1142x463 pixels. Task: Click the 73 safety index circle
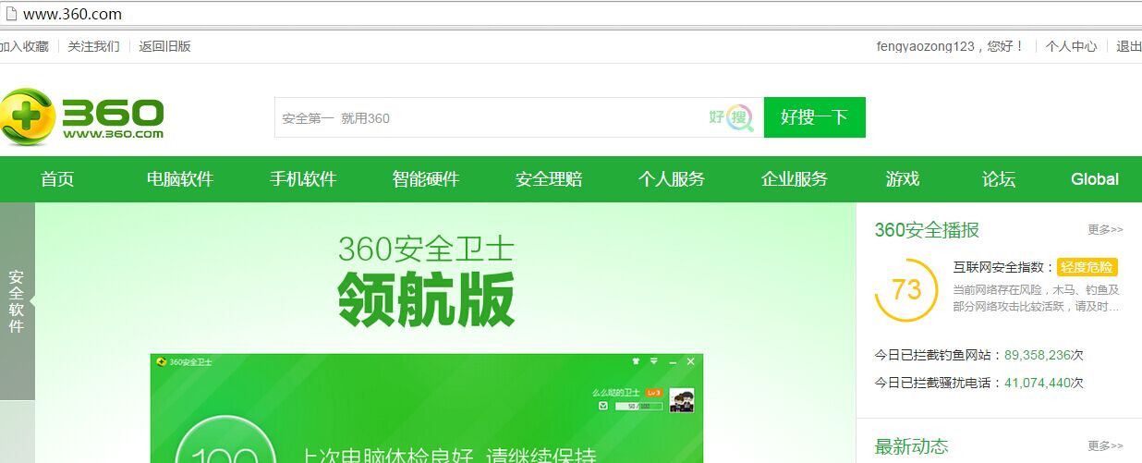(906, 290)
